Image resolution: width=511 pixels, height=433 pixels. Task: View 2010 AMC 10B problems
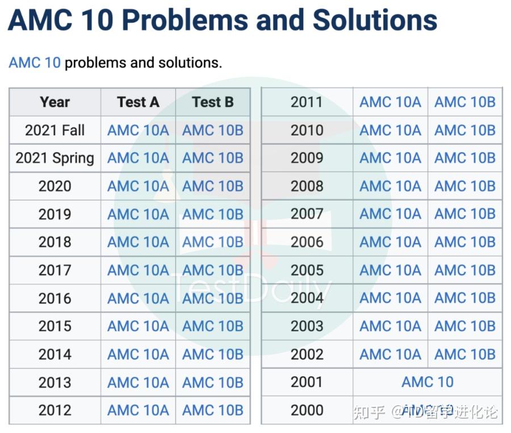coord(465,130)
